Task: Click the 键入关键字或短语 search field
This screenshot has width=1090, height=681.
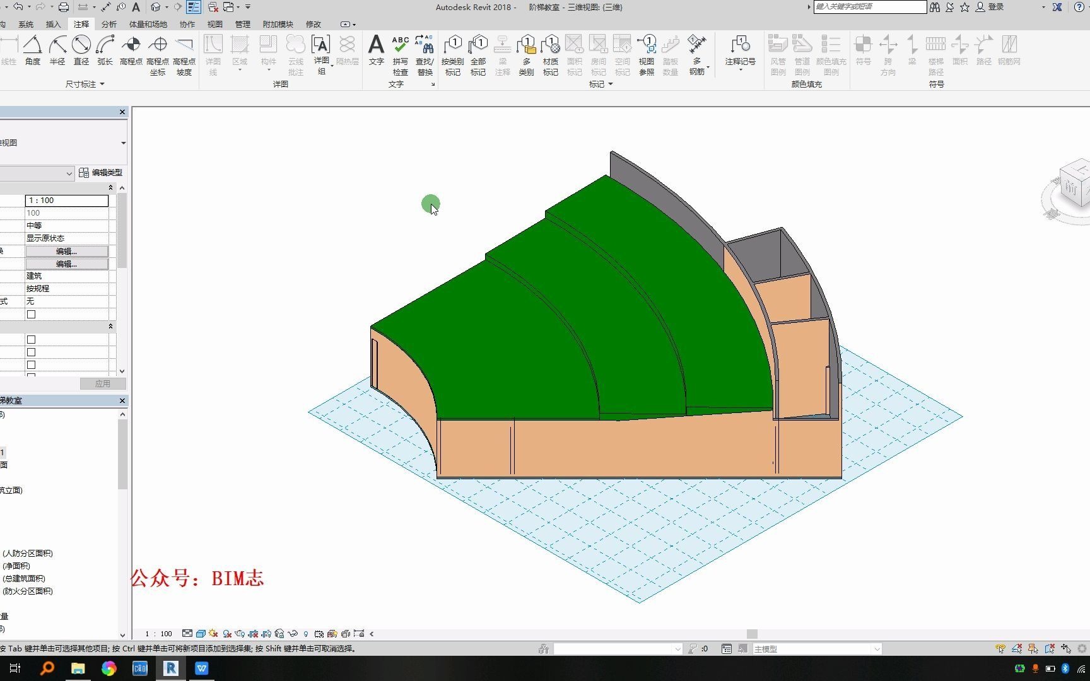Action: pyautogui.click(x=869, y=7)
